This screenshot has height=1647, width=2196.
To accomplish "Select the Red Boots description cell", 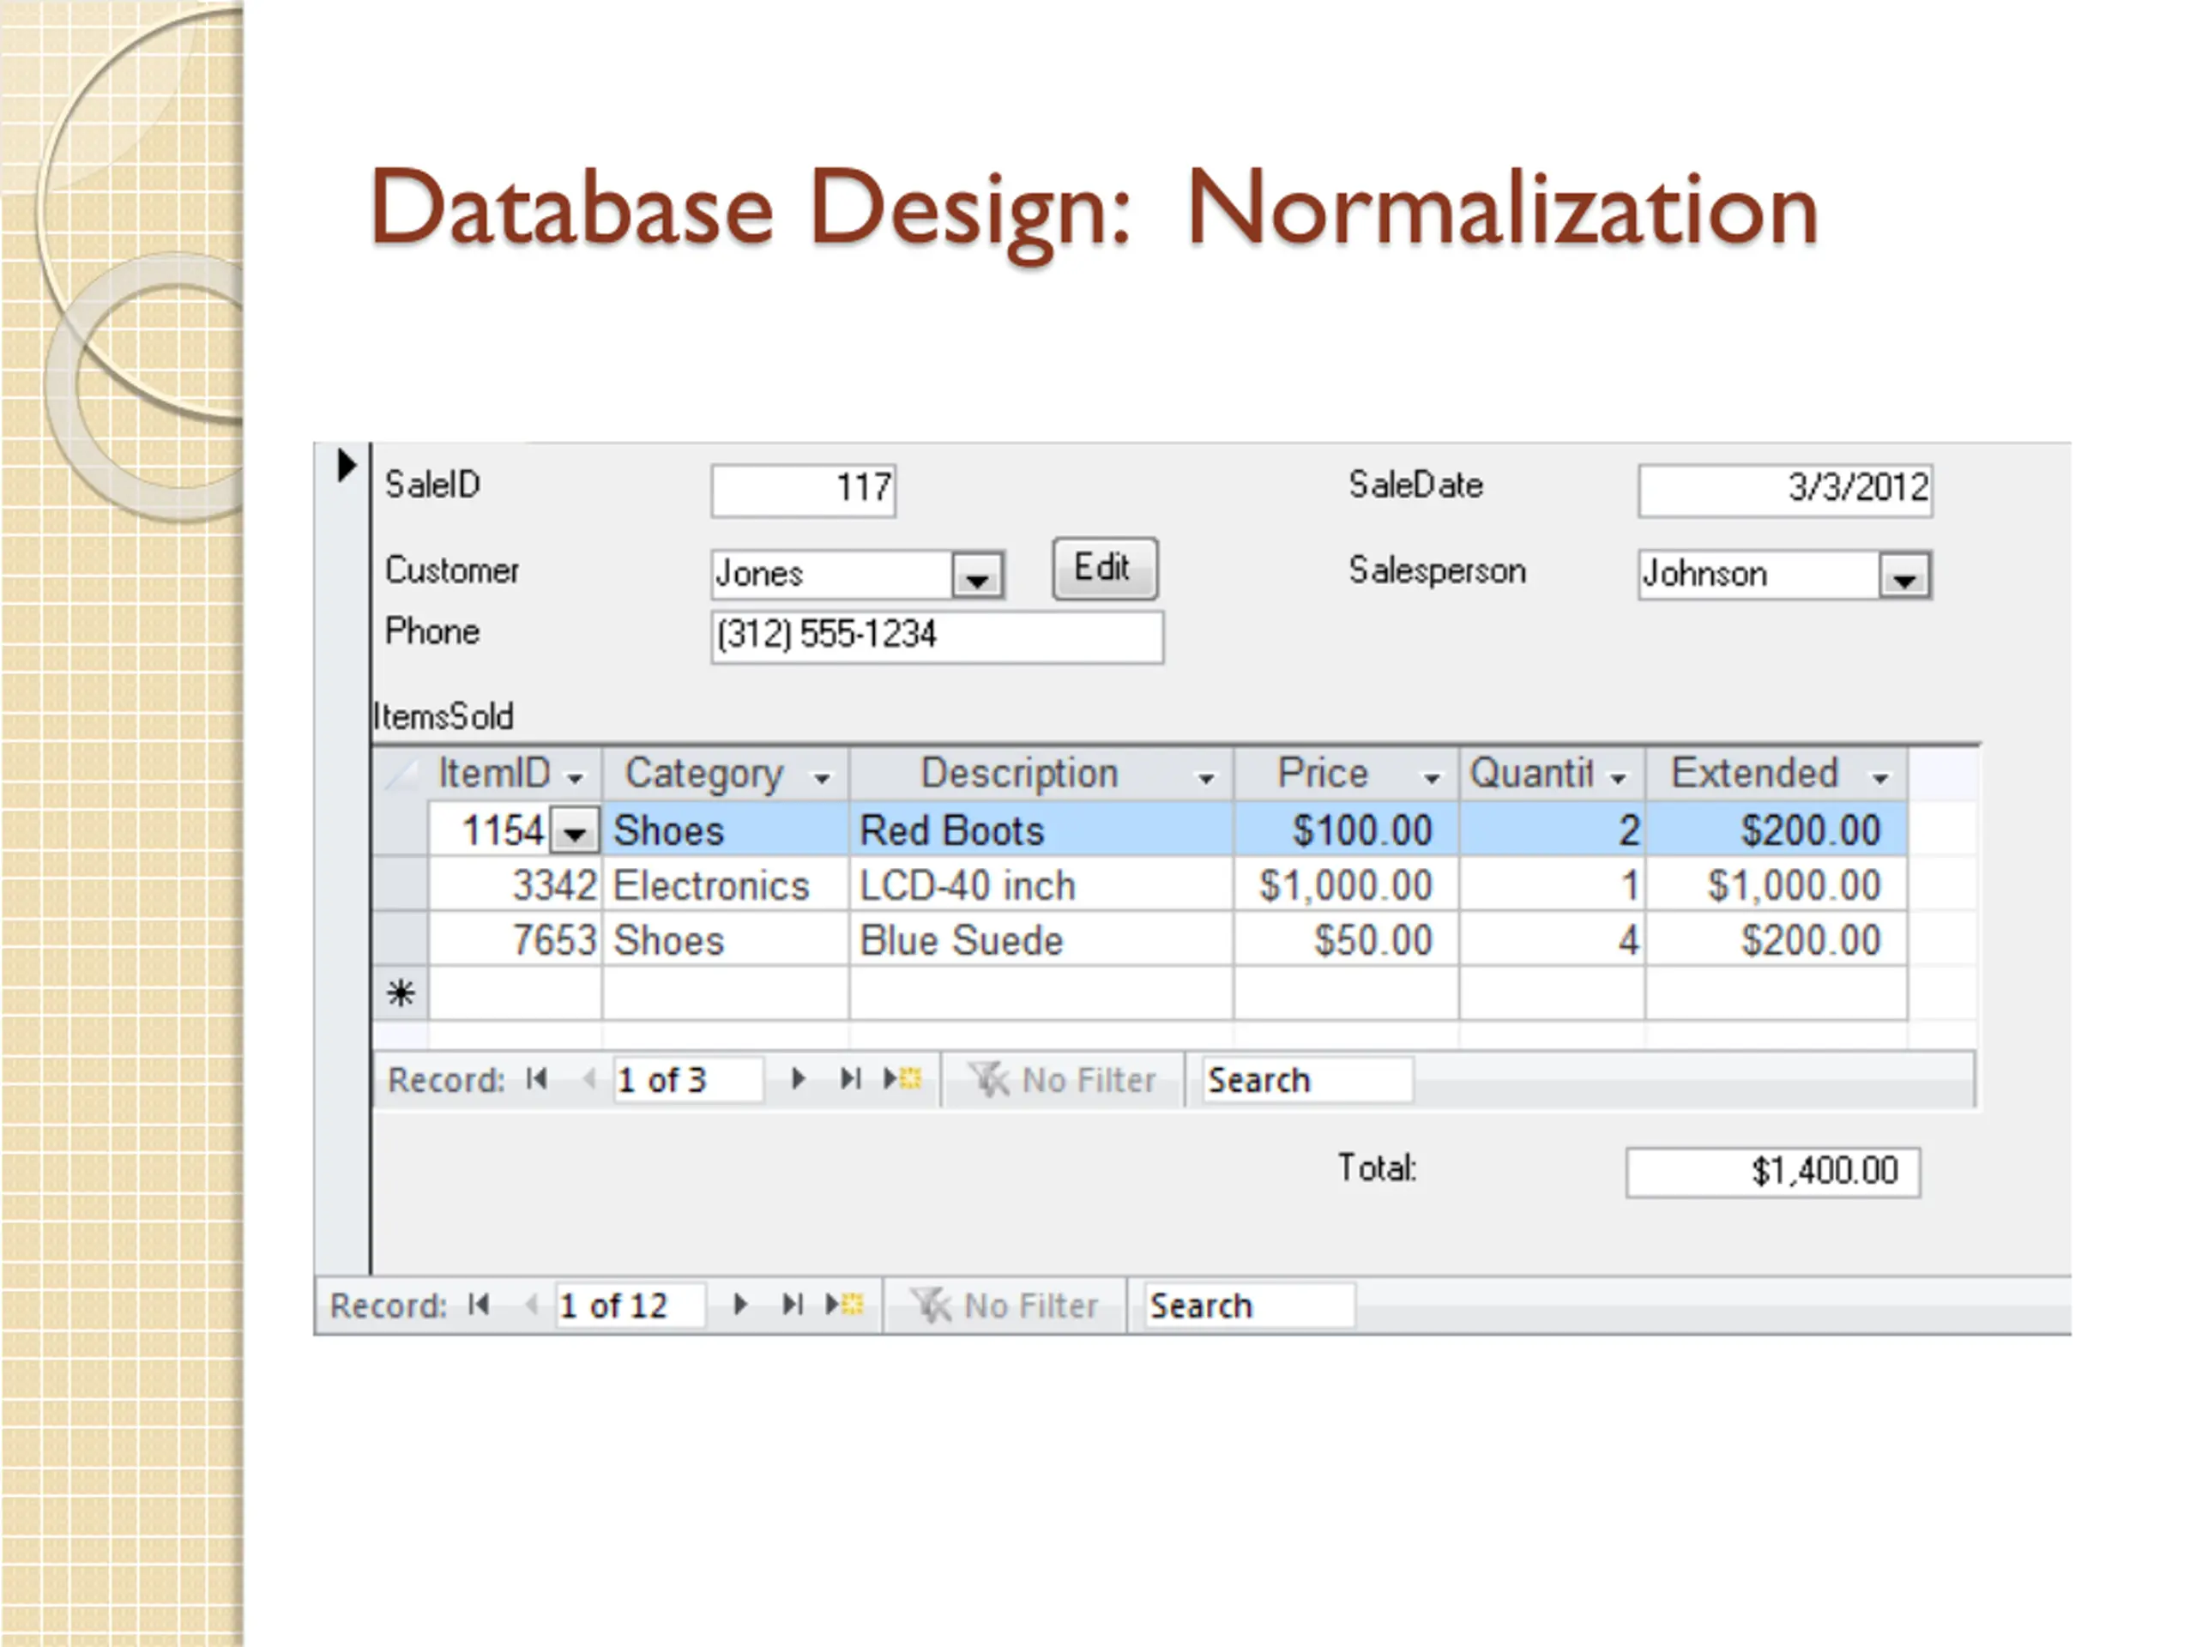I will click(x=1041, y=830).
